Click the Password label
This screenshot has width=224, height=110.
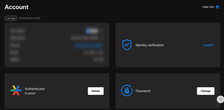pos(143,91)
